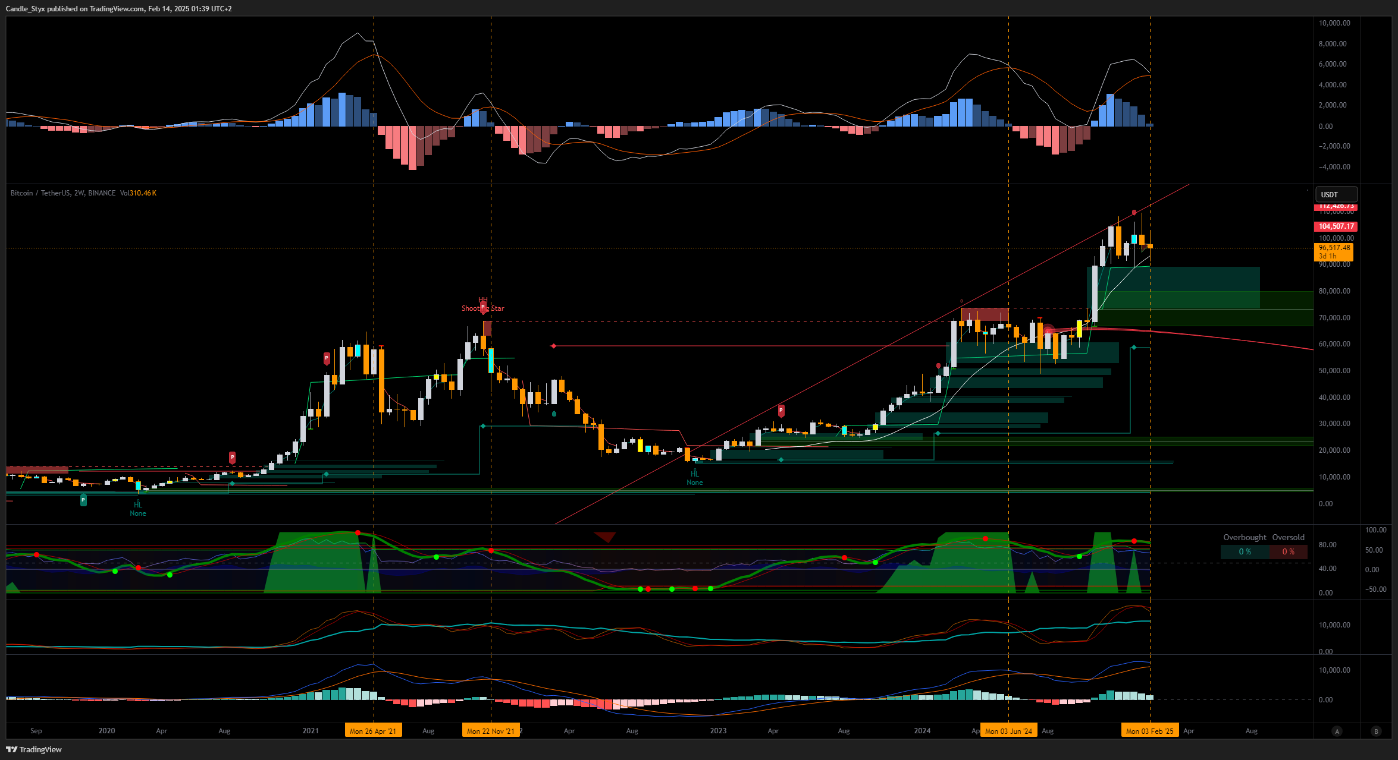Screen dimensions: 1398x760
Task: Click the red dot above the price high
Action: click(1134, 212)
